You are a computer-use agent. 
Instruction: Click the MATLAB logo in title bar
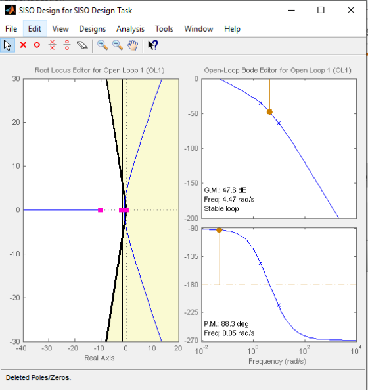[x=11, y=10]
